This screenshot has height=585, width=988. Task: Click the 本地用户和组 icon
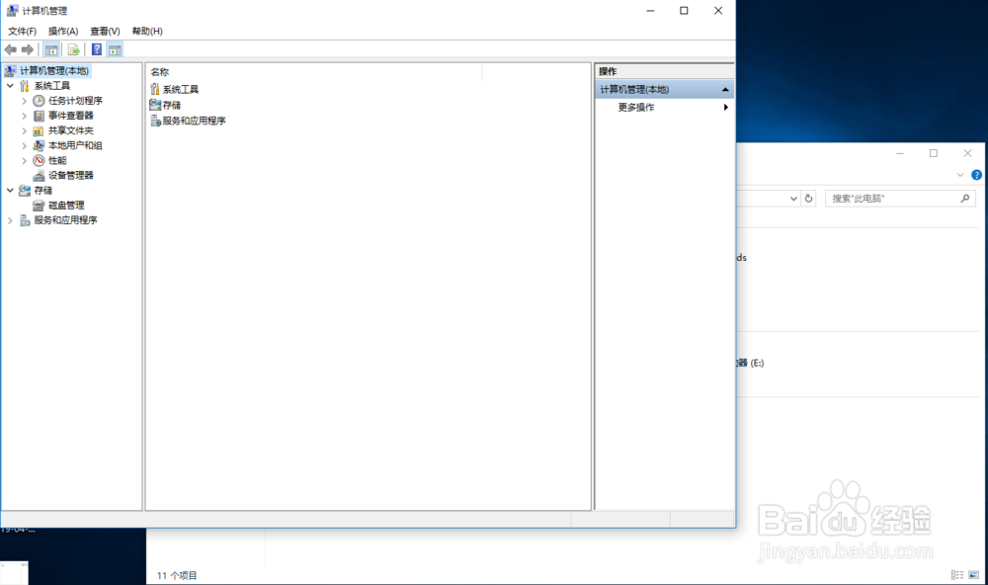click(40, 145)
